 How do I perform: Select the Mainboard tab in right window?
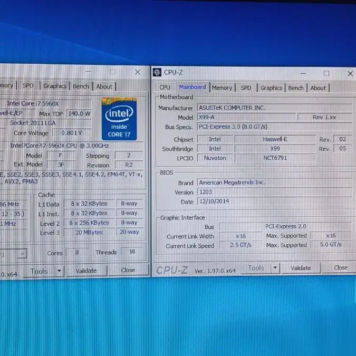pos(193,87)
